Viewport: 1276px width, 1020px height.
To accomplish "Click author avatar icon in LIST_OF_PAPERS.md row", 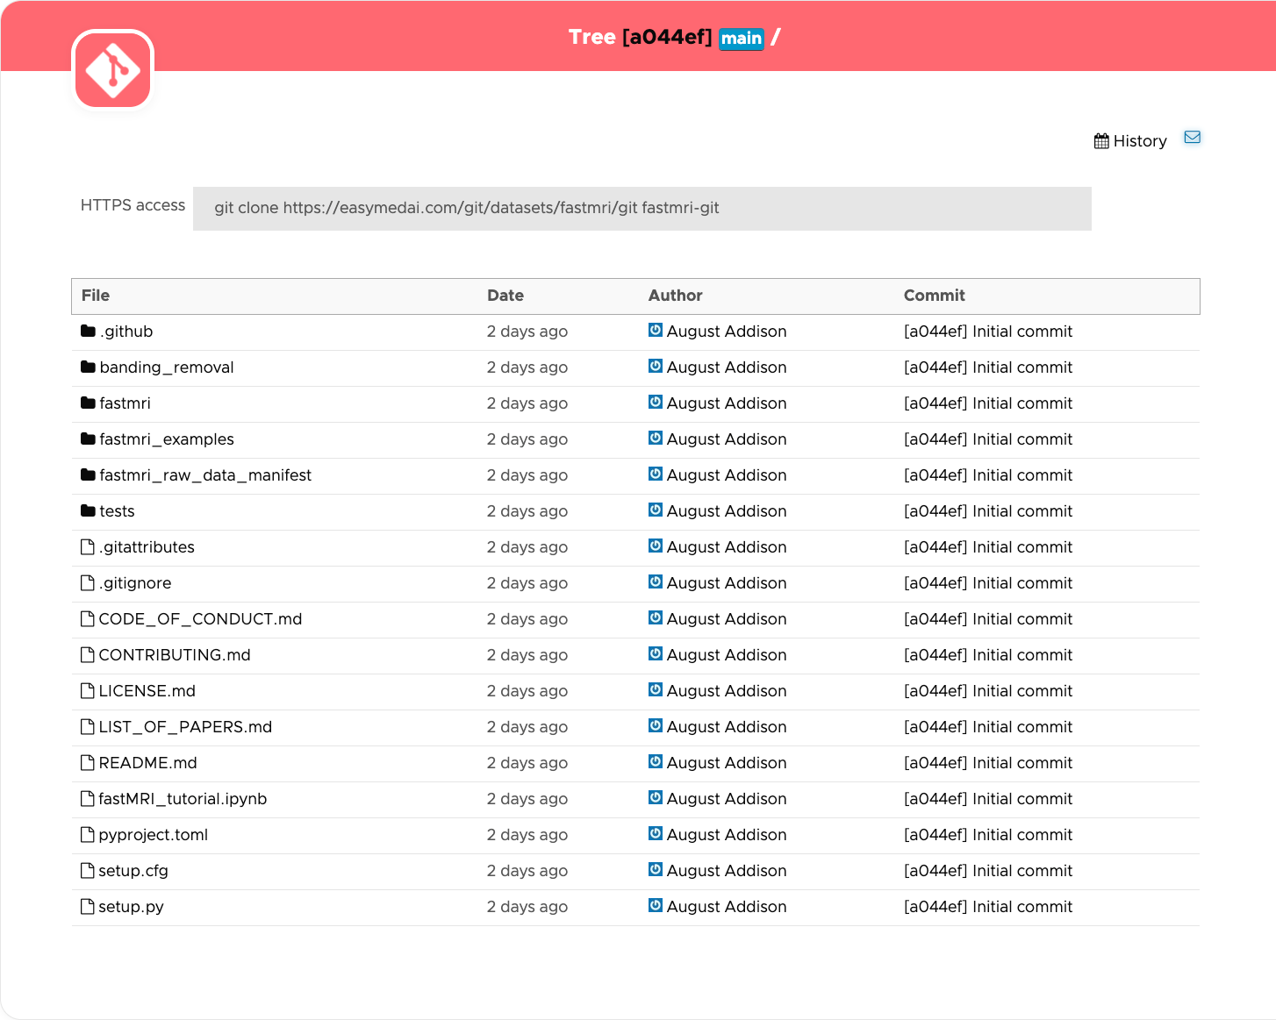I will click(x=656, y=725).
